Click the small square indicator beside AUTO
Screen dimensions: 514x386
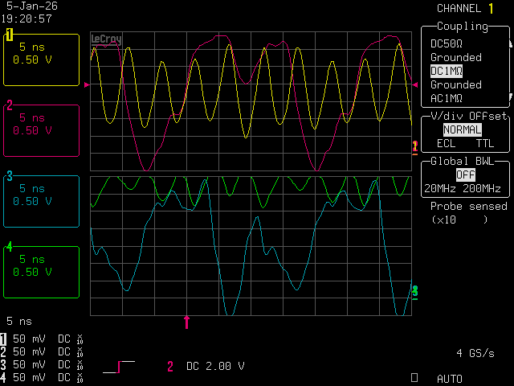(x=414, y=376)
